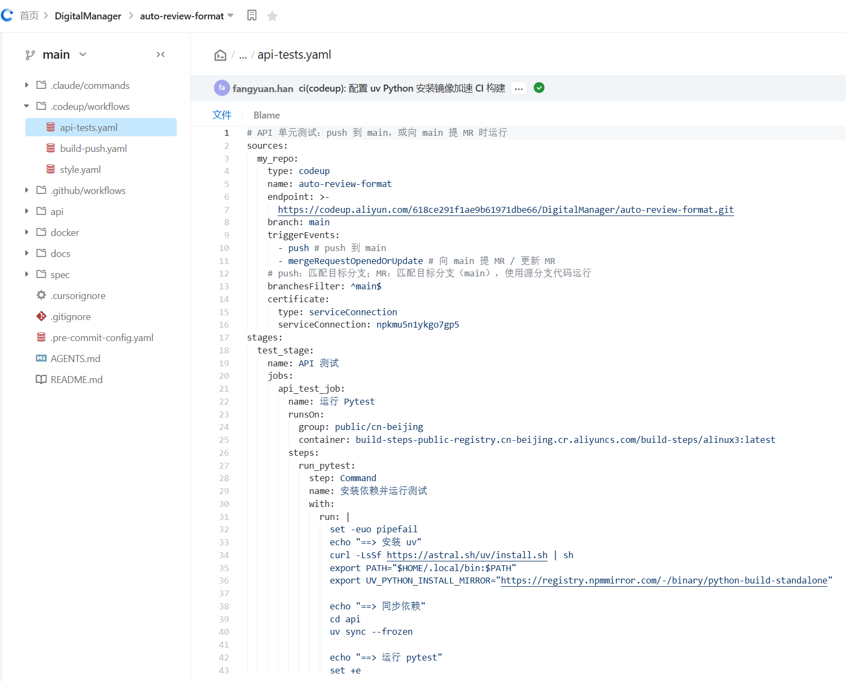Click the author name fangyuan.han
This screenshot has width=846, height=681.
pyautogui.click(x=263, y=88)
